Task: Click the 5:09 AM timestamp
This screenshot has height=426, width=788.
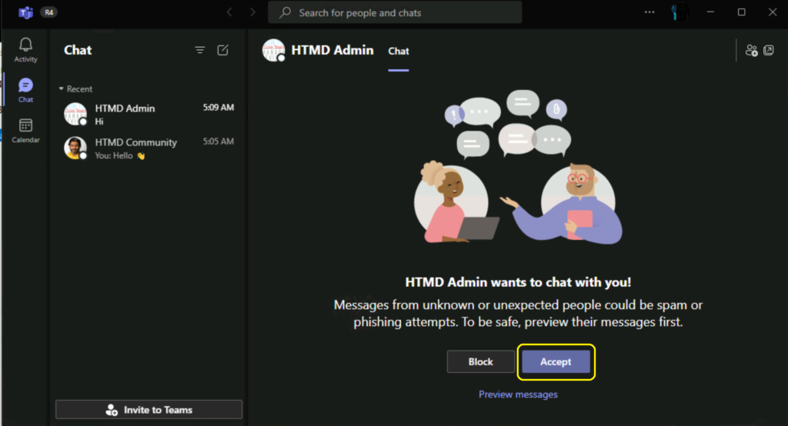Action: click(218, 108)
